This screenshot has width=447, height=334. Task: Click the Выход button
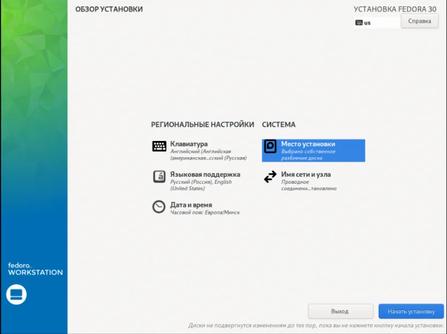click(x=340, y=311)
